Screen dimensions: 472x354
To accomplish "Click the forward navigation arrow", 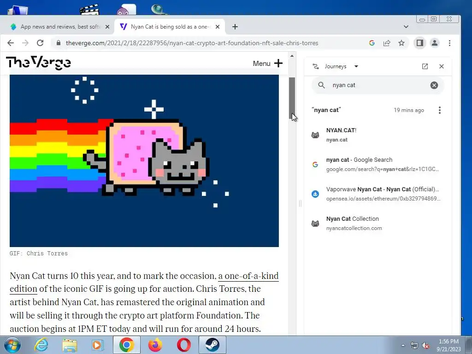I will [x=25, y=43].
